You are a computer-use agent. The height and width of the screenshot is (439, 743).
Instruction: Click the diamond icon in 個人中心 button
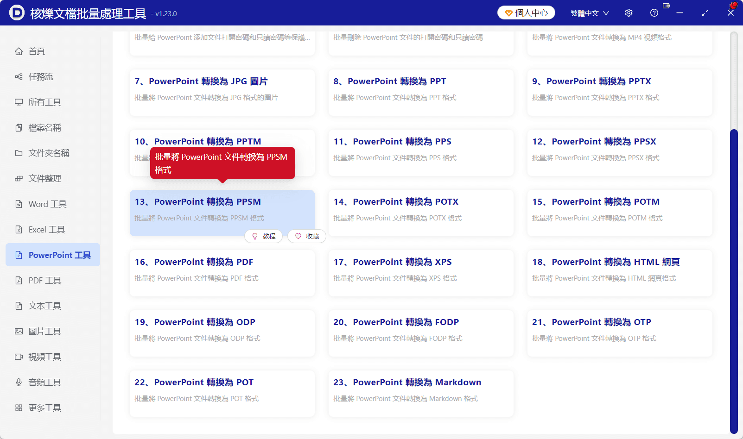(x=508, y=13)
